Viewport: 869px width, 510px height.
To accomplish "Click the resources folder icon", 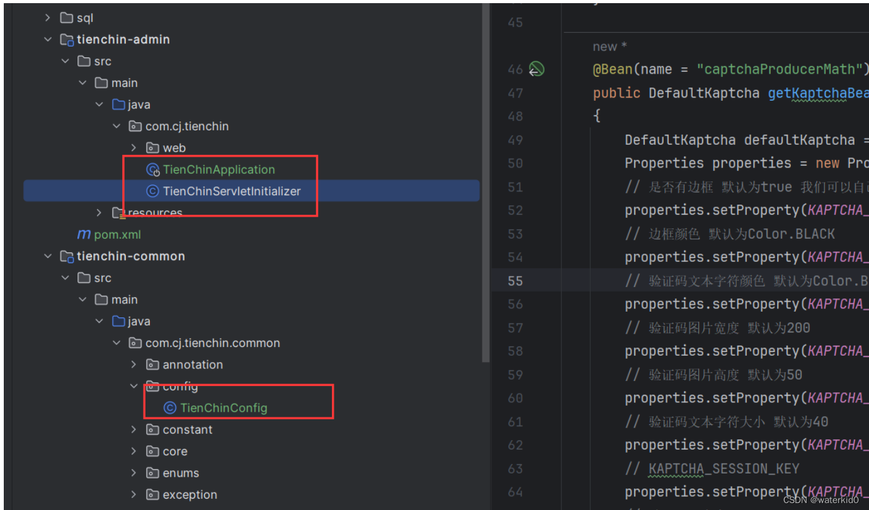I will click(x=118, y=213).
